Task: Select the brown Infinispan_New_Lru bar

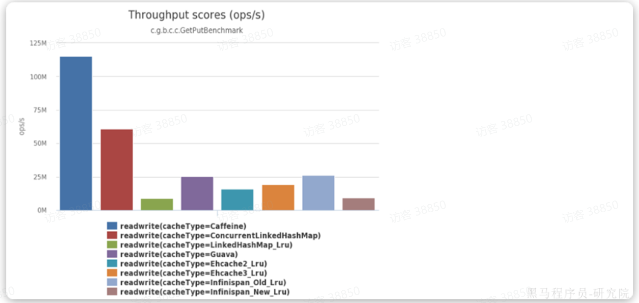Action: pyautogui.click(x=359, y=204)
